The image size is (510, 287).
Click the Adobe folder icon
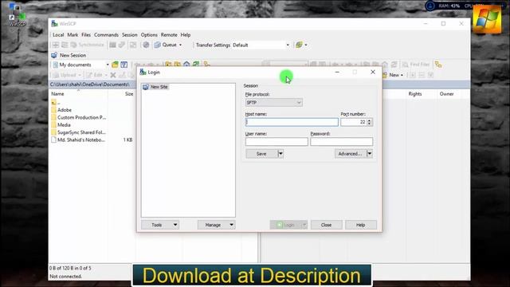[x=53, y=110]
